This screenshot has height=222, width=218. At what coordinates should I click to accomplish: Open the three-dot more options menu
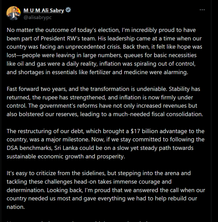202,10
